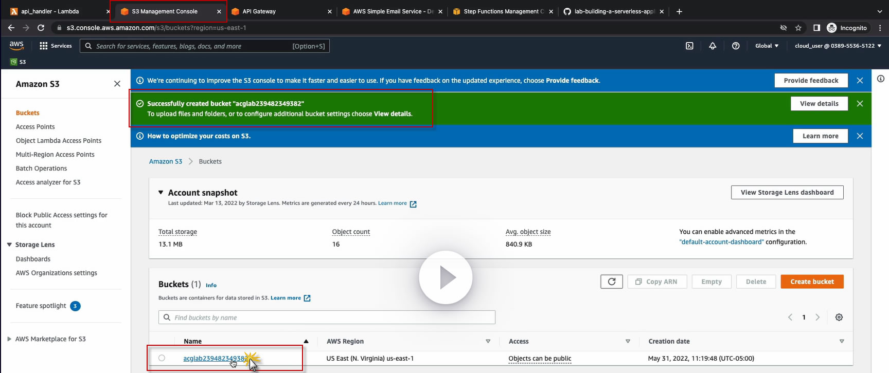Open the Services grid menu
The width and height of the screenshot is (889, 373).
(x=56, y=46)
